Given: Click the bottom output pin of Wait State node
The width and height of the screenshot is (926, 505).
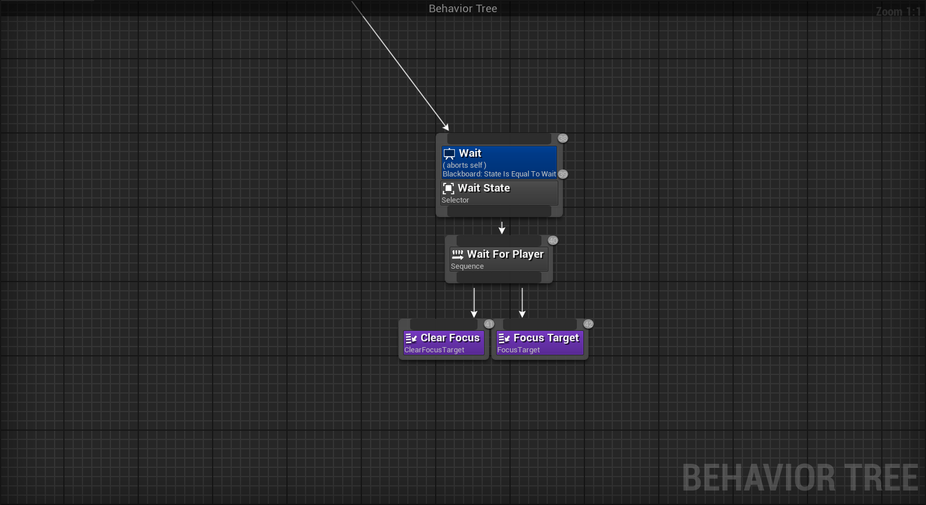Looking at the screenshot, I should (x=499, y=211).
